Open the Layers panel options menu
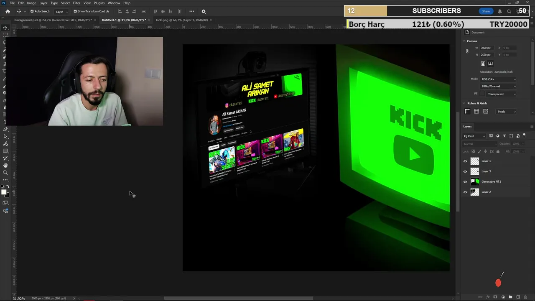The height and width of the screenshot is (301, 535). point(532,126)
